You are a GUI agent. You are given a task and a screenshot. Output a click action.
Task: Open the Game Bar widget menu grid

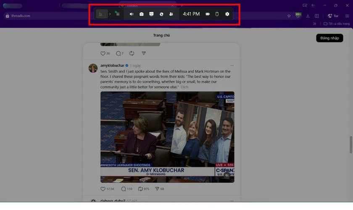click(x=118, y=14)
